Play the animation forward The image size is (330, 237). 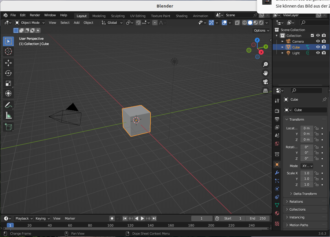point(142,218)
